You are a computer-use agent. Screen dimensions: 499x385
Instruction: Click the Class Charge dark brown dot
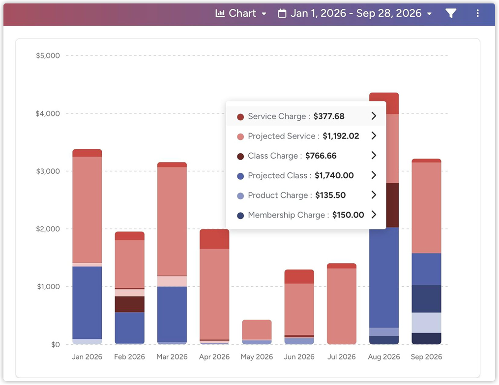pos(240,157)
